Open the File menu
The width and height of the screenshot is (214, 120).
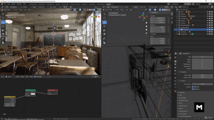point(5,4)
